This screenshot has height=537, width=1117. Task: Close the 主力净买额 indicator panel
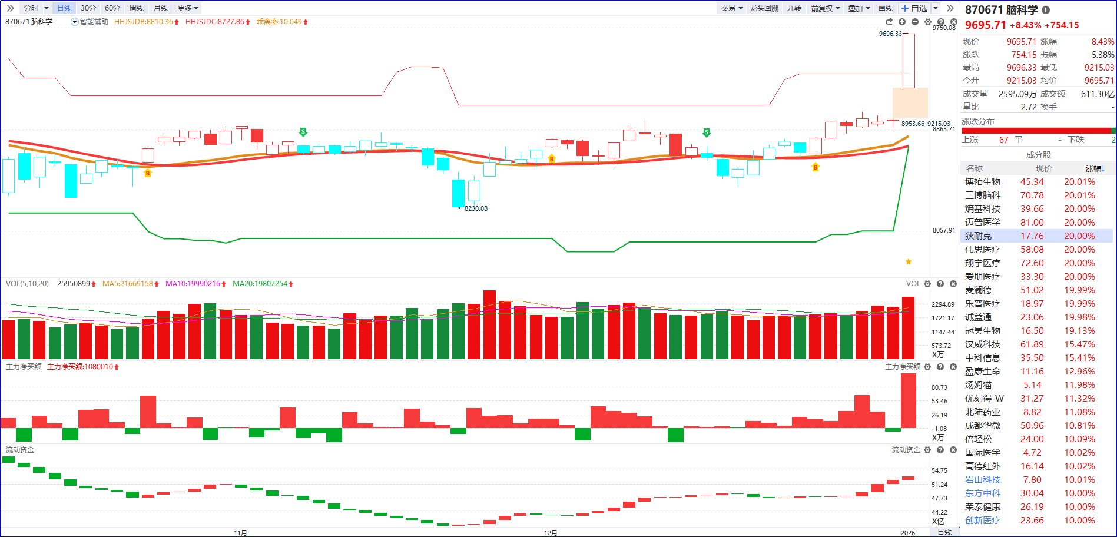[953, 367]
